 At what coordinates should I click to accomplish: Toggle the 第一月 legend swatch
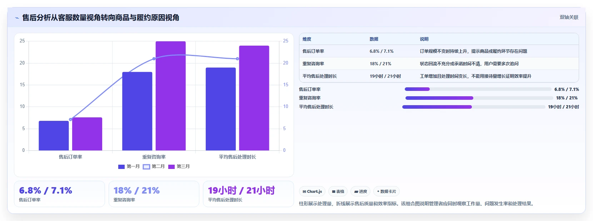pos(121,166)
